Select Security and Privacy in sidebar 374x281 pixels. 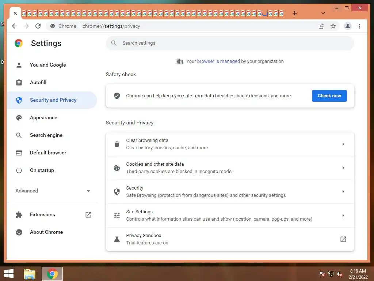pyautogui.click(x=52, y=100)
